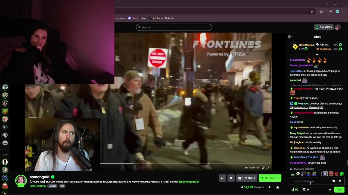Click Get KICKs button
This screenshot has height=195, width=348.
(x=324, y=27)
